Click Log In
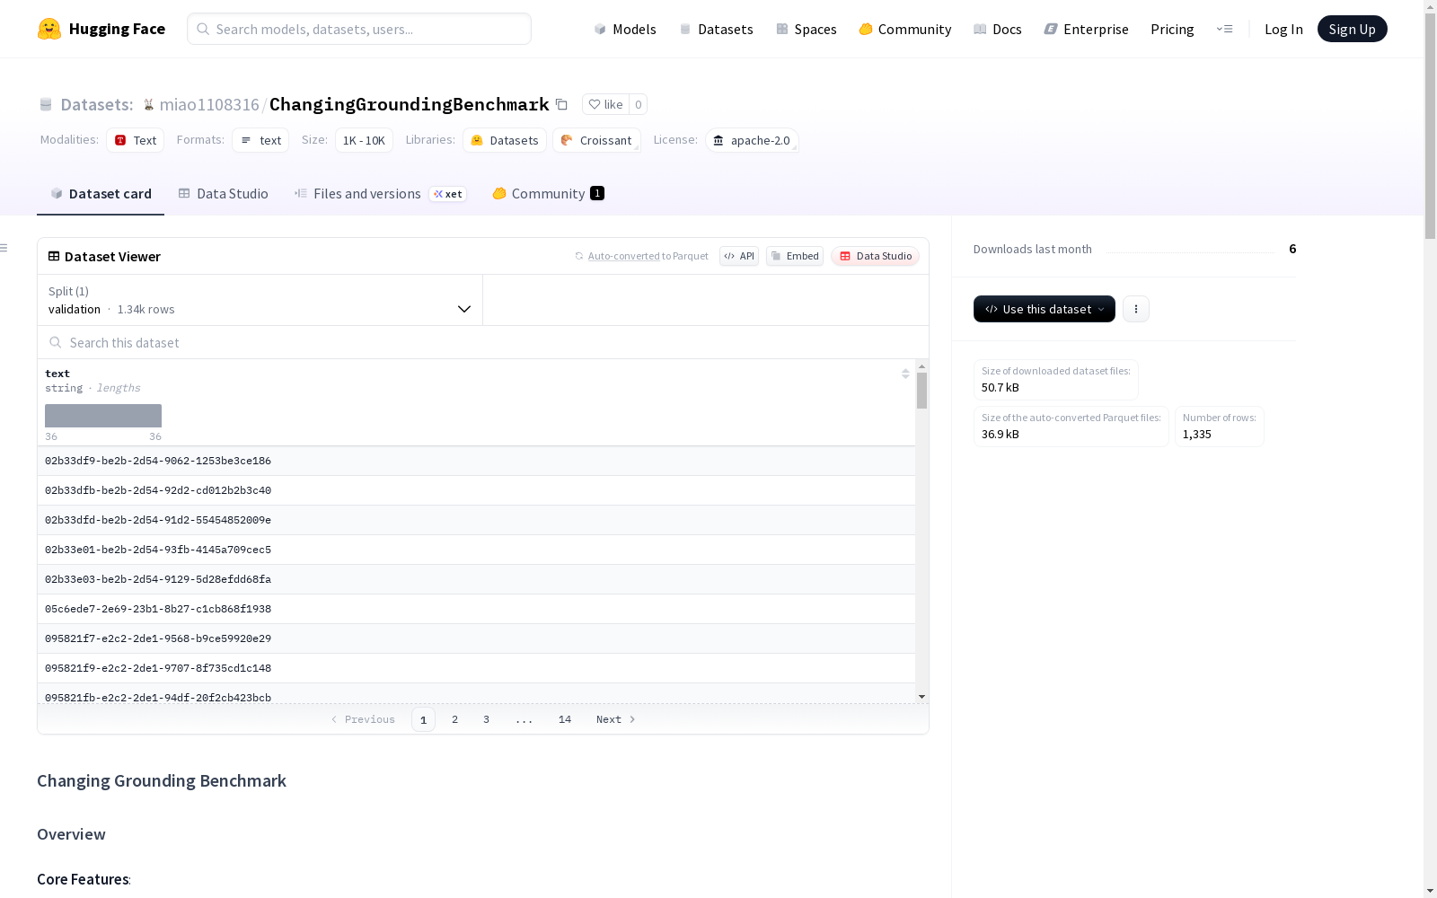This screenshot has width=1437, height=898. point(1283,29)
